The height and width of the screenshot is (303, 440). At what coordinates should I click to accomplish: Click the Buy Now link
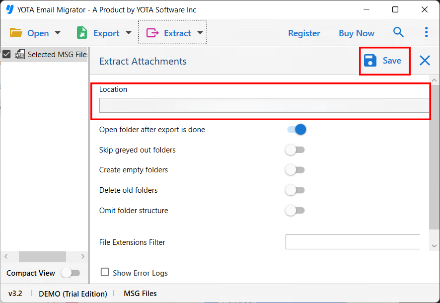tap(357, 33)
